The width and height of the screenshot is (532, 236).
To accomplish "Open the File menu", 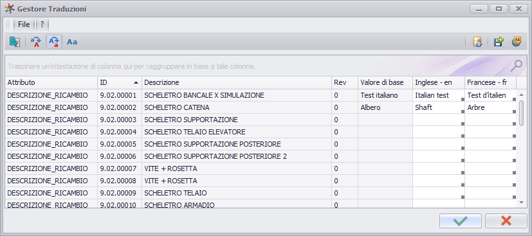I will pyautogui.click(x=24, y=24).
